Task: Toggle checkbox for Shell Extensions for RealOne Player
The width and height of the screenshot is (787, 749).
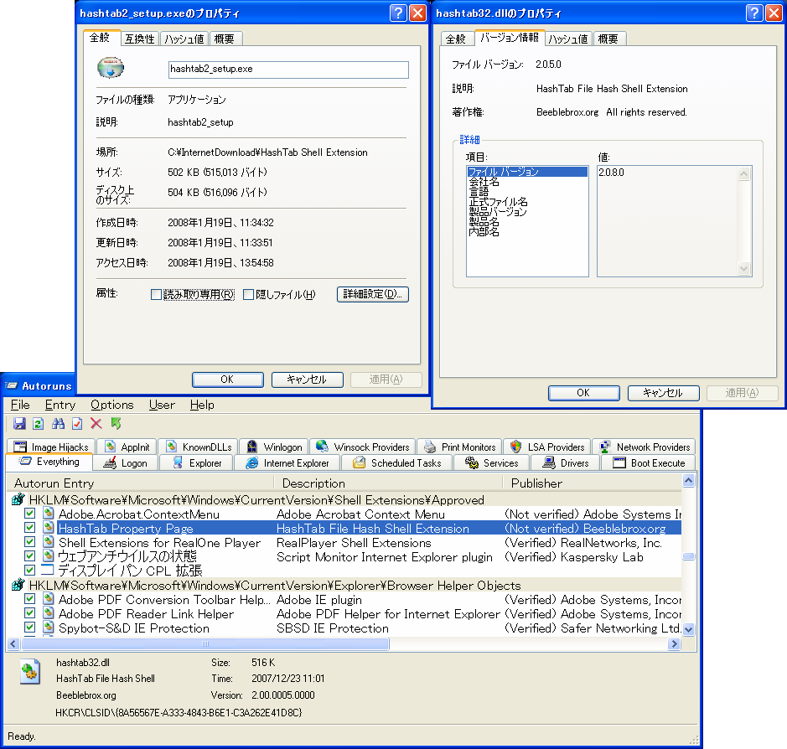Action: (x=29, y=542)
